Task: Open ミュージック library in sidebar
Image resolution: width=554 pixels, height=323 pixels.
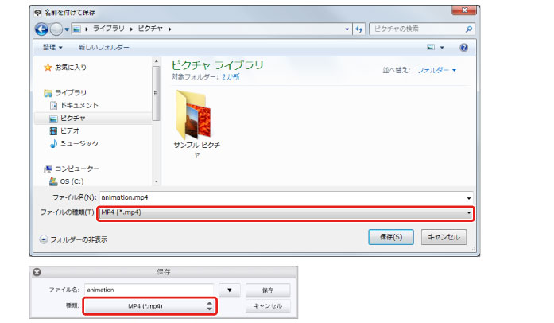Action: pyautogui.click(x=79, y=144)
